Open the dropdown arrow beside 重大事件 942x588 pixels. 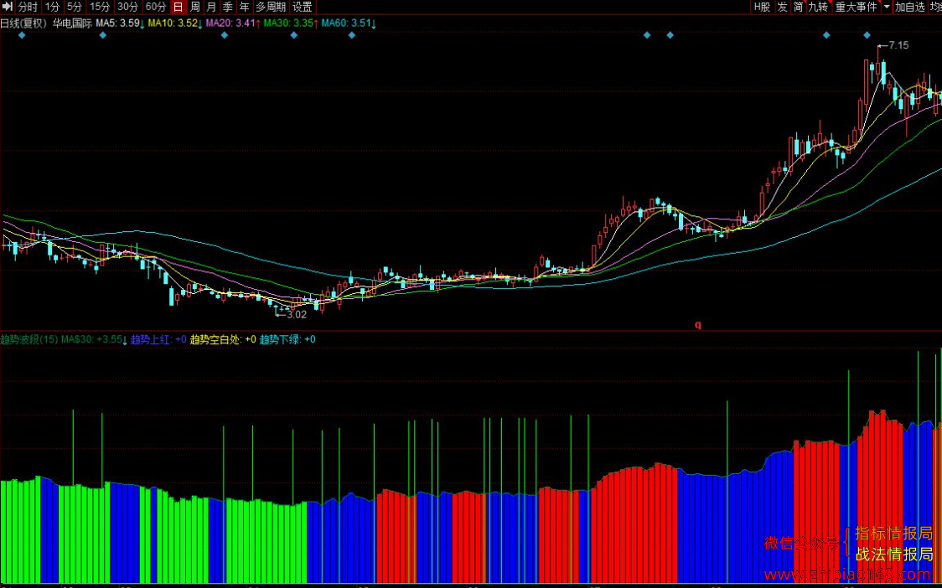coord(887,7)
